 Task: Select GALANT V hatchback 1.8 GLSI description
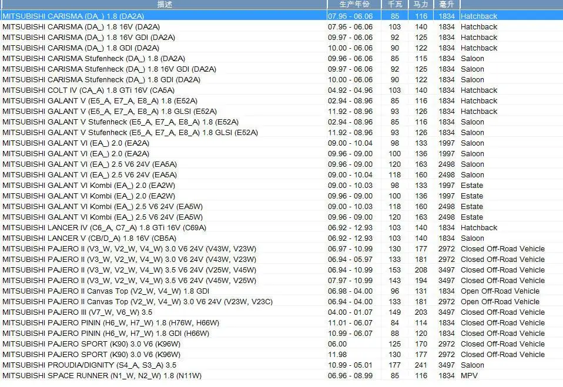pyautogui.click(x=109, y=112)
